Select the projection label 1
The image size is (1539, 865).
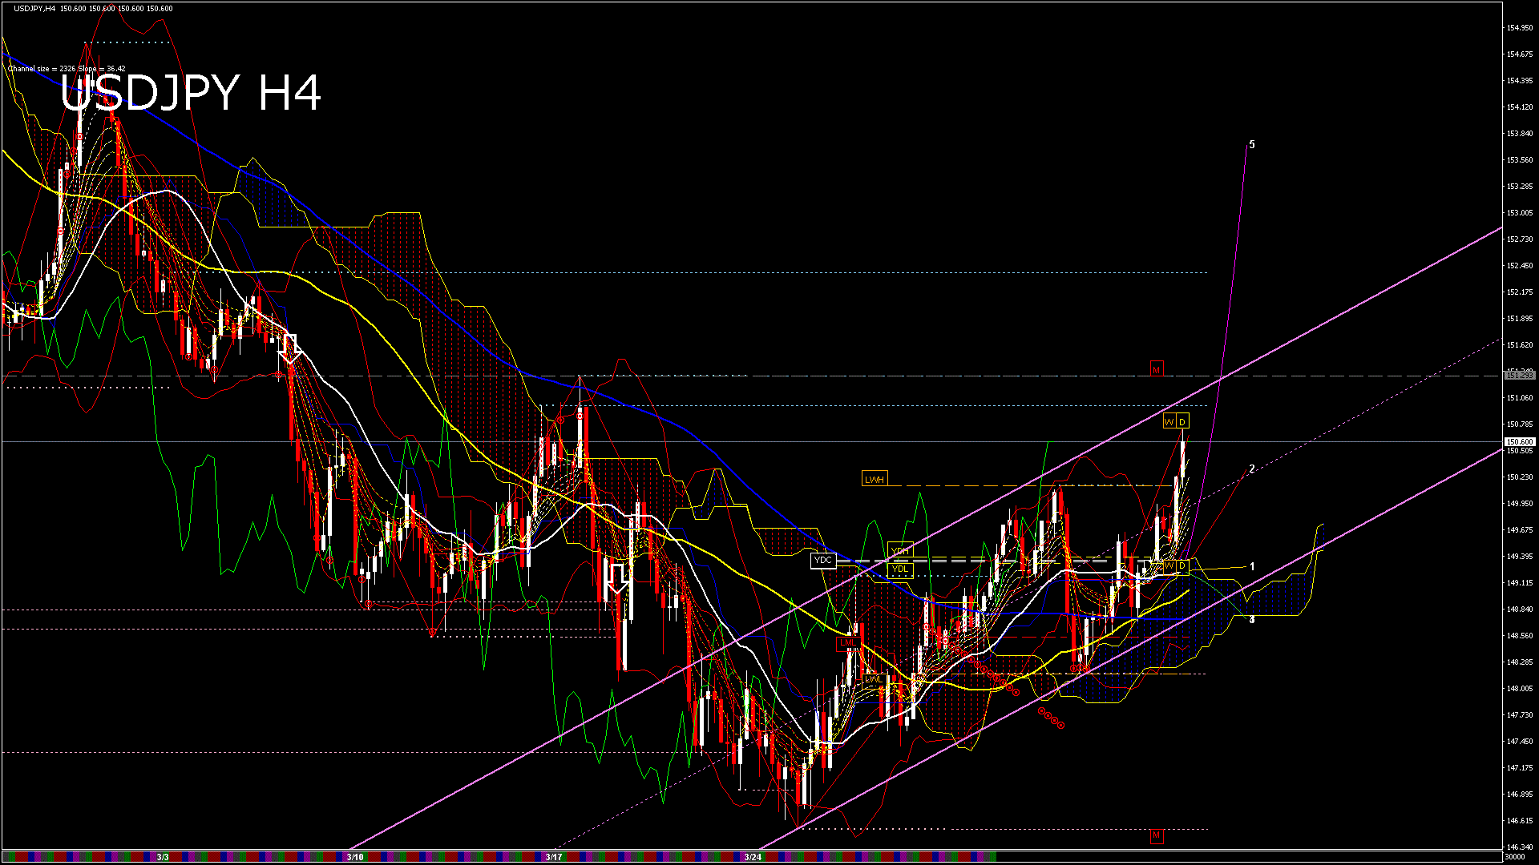tap(1252, 567)
